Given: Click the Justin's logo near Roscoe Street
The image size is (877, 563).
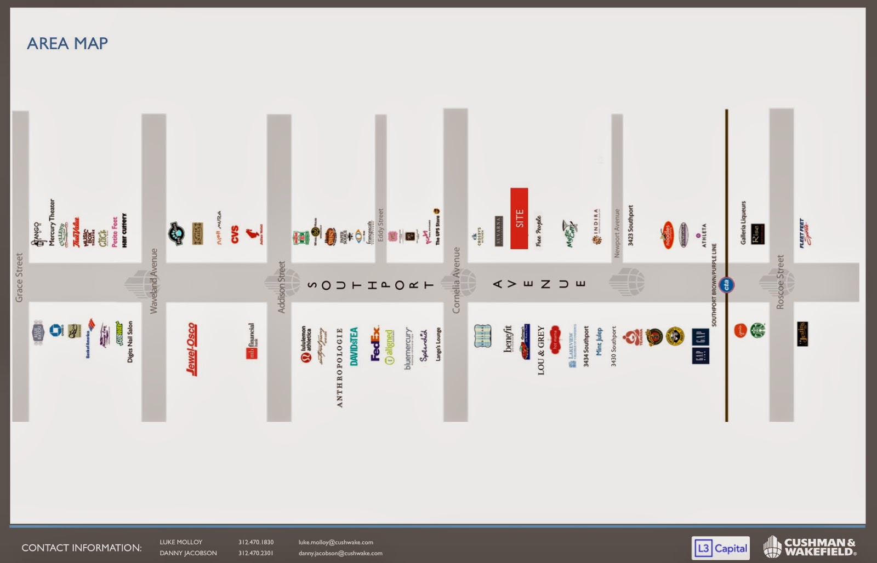Looking at the screenshot, I should coord(802,334).
